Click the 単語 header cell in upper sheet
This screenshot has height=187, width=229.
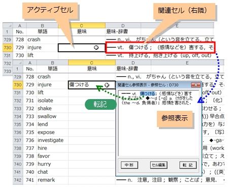(x=42, y=32)
